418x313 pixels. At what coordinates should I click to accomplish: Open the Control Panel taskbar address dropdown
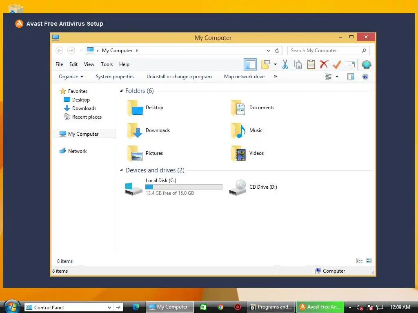[x=109, y=307]
